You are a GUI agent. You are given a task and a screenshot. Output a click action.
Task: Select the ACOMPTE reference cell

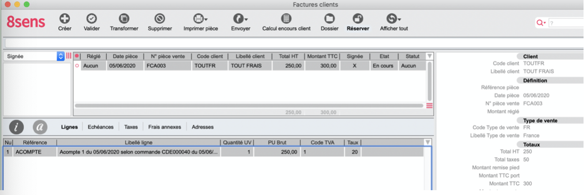pos(35,152)
